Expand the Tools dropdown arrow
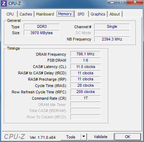 [84, 137]
